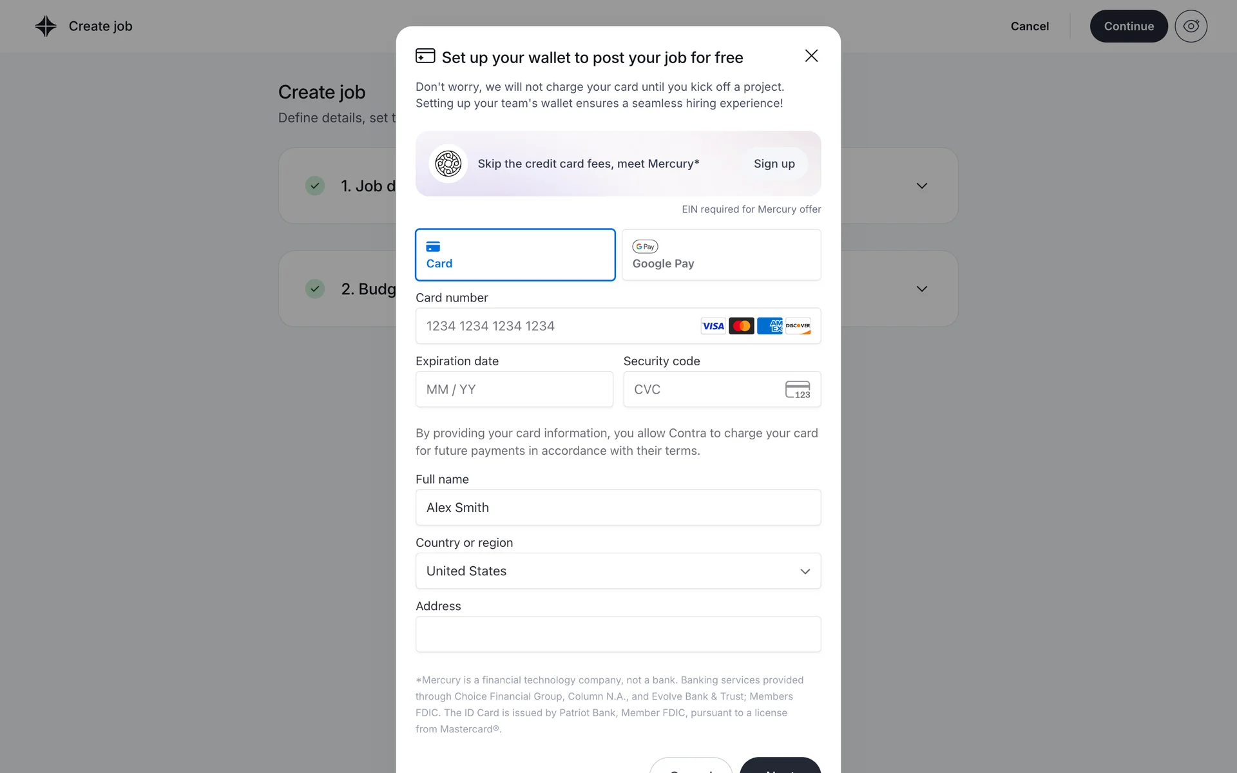Click the Visa card brand icon
This screenshot has width=1237, height=773.
[713, 326]
